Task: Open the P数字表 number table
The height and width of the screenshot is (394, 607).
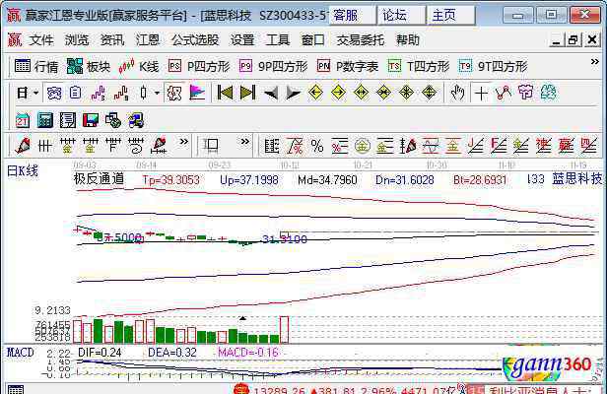Action: [348, 66]
